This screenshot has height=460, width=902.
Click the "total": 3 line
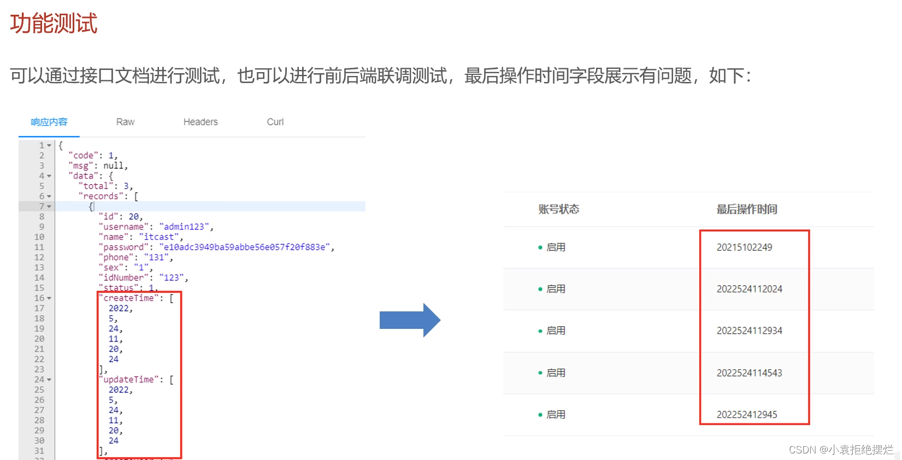105,186
